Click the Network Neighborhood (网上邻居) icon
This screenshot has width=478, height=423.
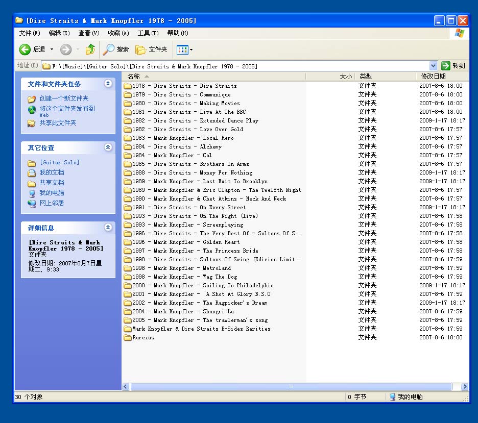point(31,204)
